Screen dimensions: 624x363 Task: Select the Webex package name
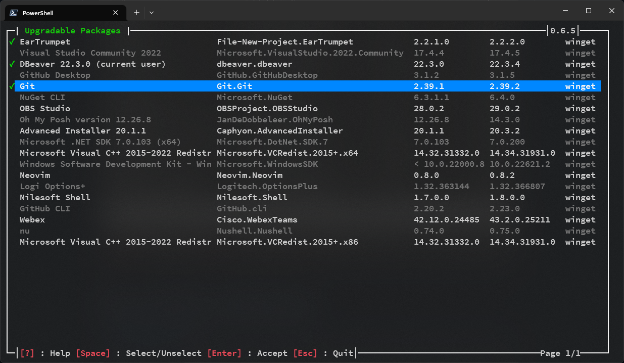(32, 220)
